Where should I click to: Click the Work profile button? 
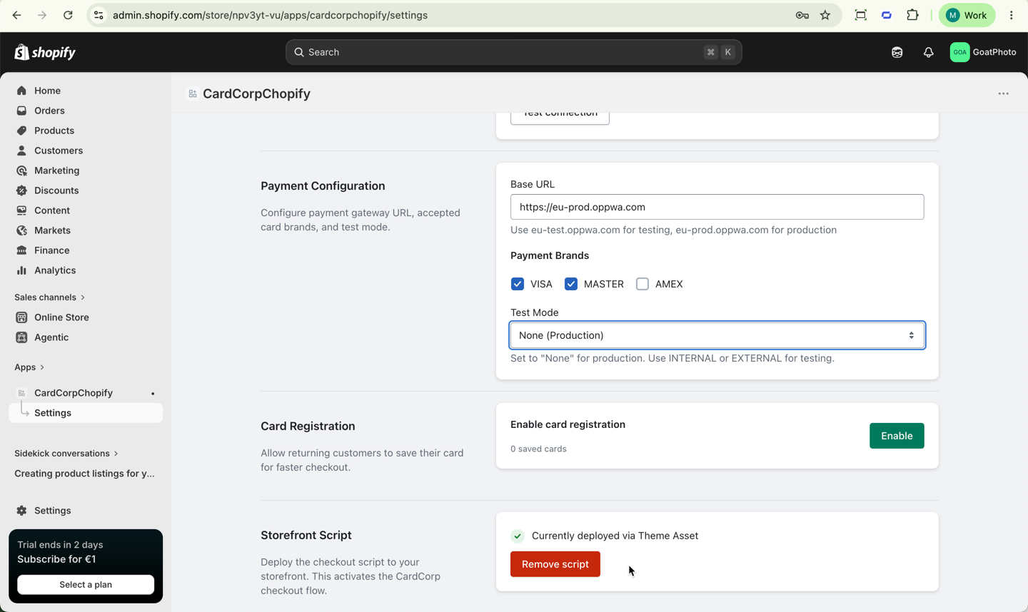(967, 15)
